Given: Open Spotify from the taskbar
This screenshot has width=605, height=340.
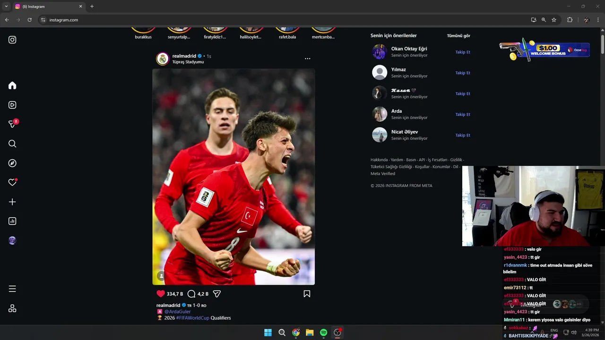Looking at the screenshot, I should coord(323,332).
